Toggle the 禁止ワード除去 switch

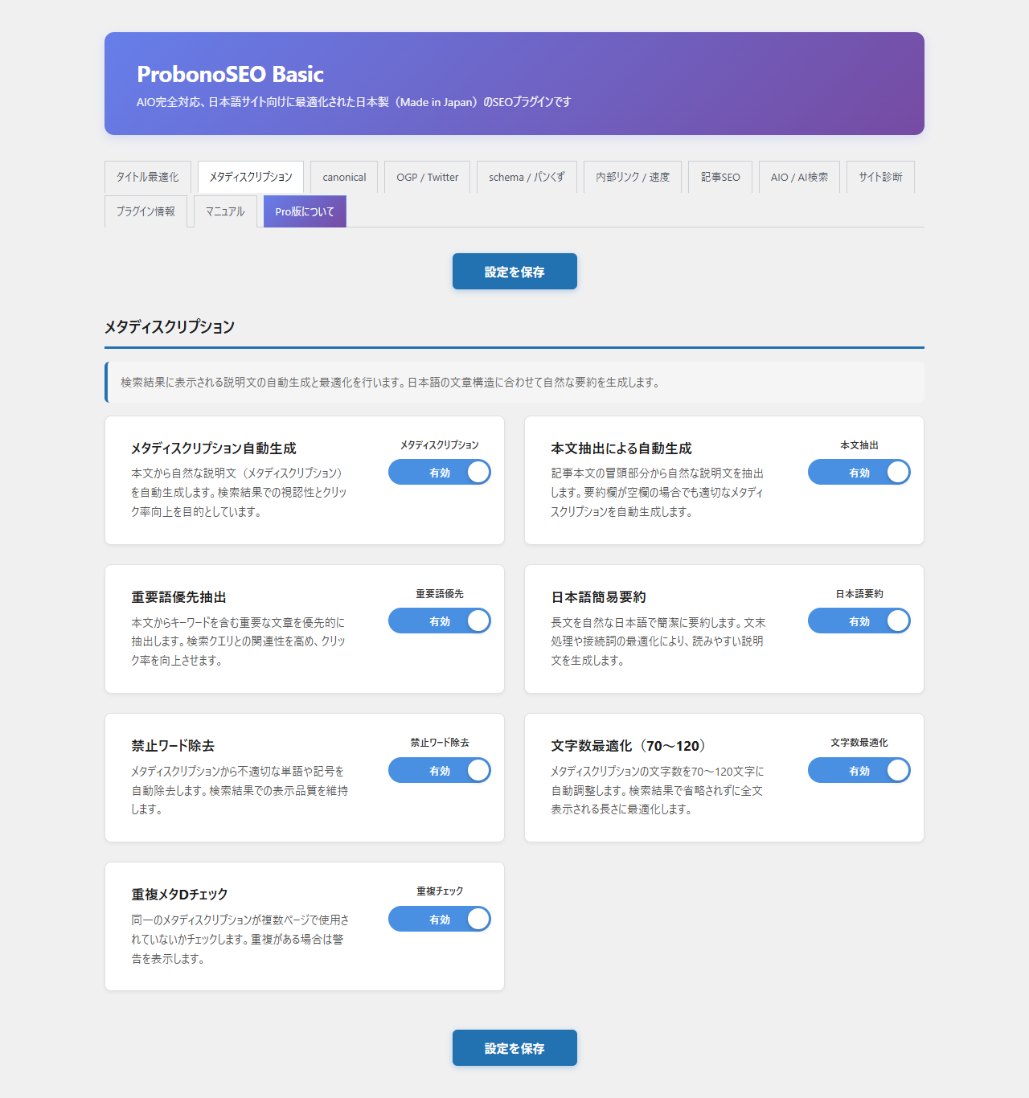[440, 770]
